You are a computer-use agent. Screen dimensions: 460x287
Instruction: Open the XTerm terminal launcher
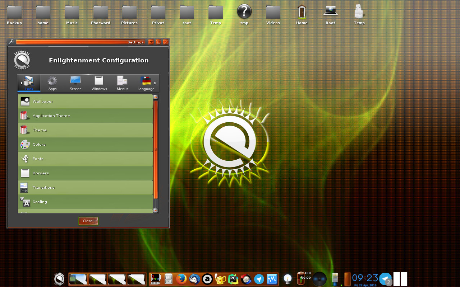tap(156, 279)
